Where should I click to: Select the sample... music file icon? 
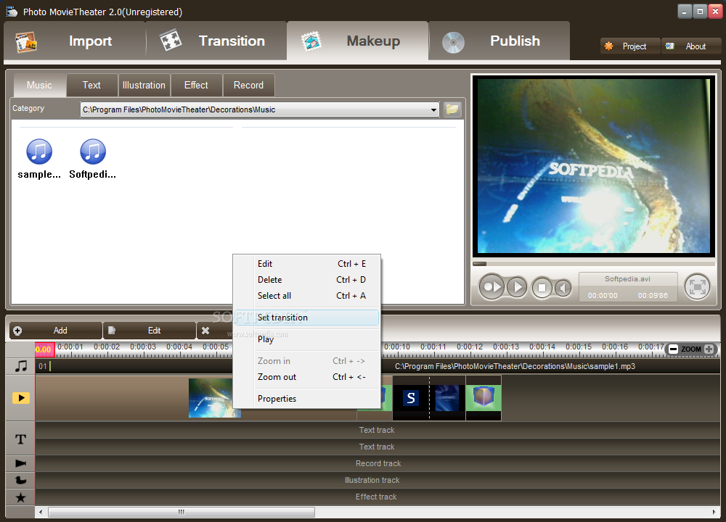click(x=39, y=152)
